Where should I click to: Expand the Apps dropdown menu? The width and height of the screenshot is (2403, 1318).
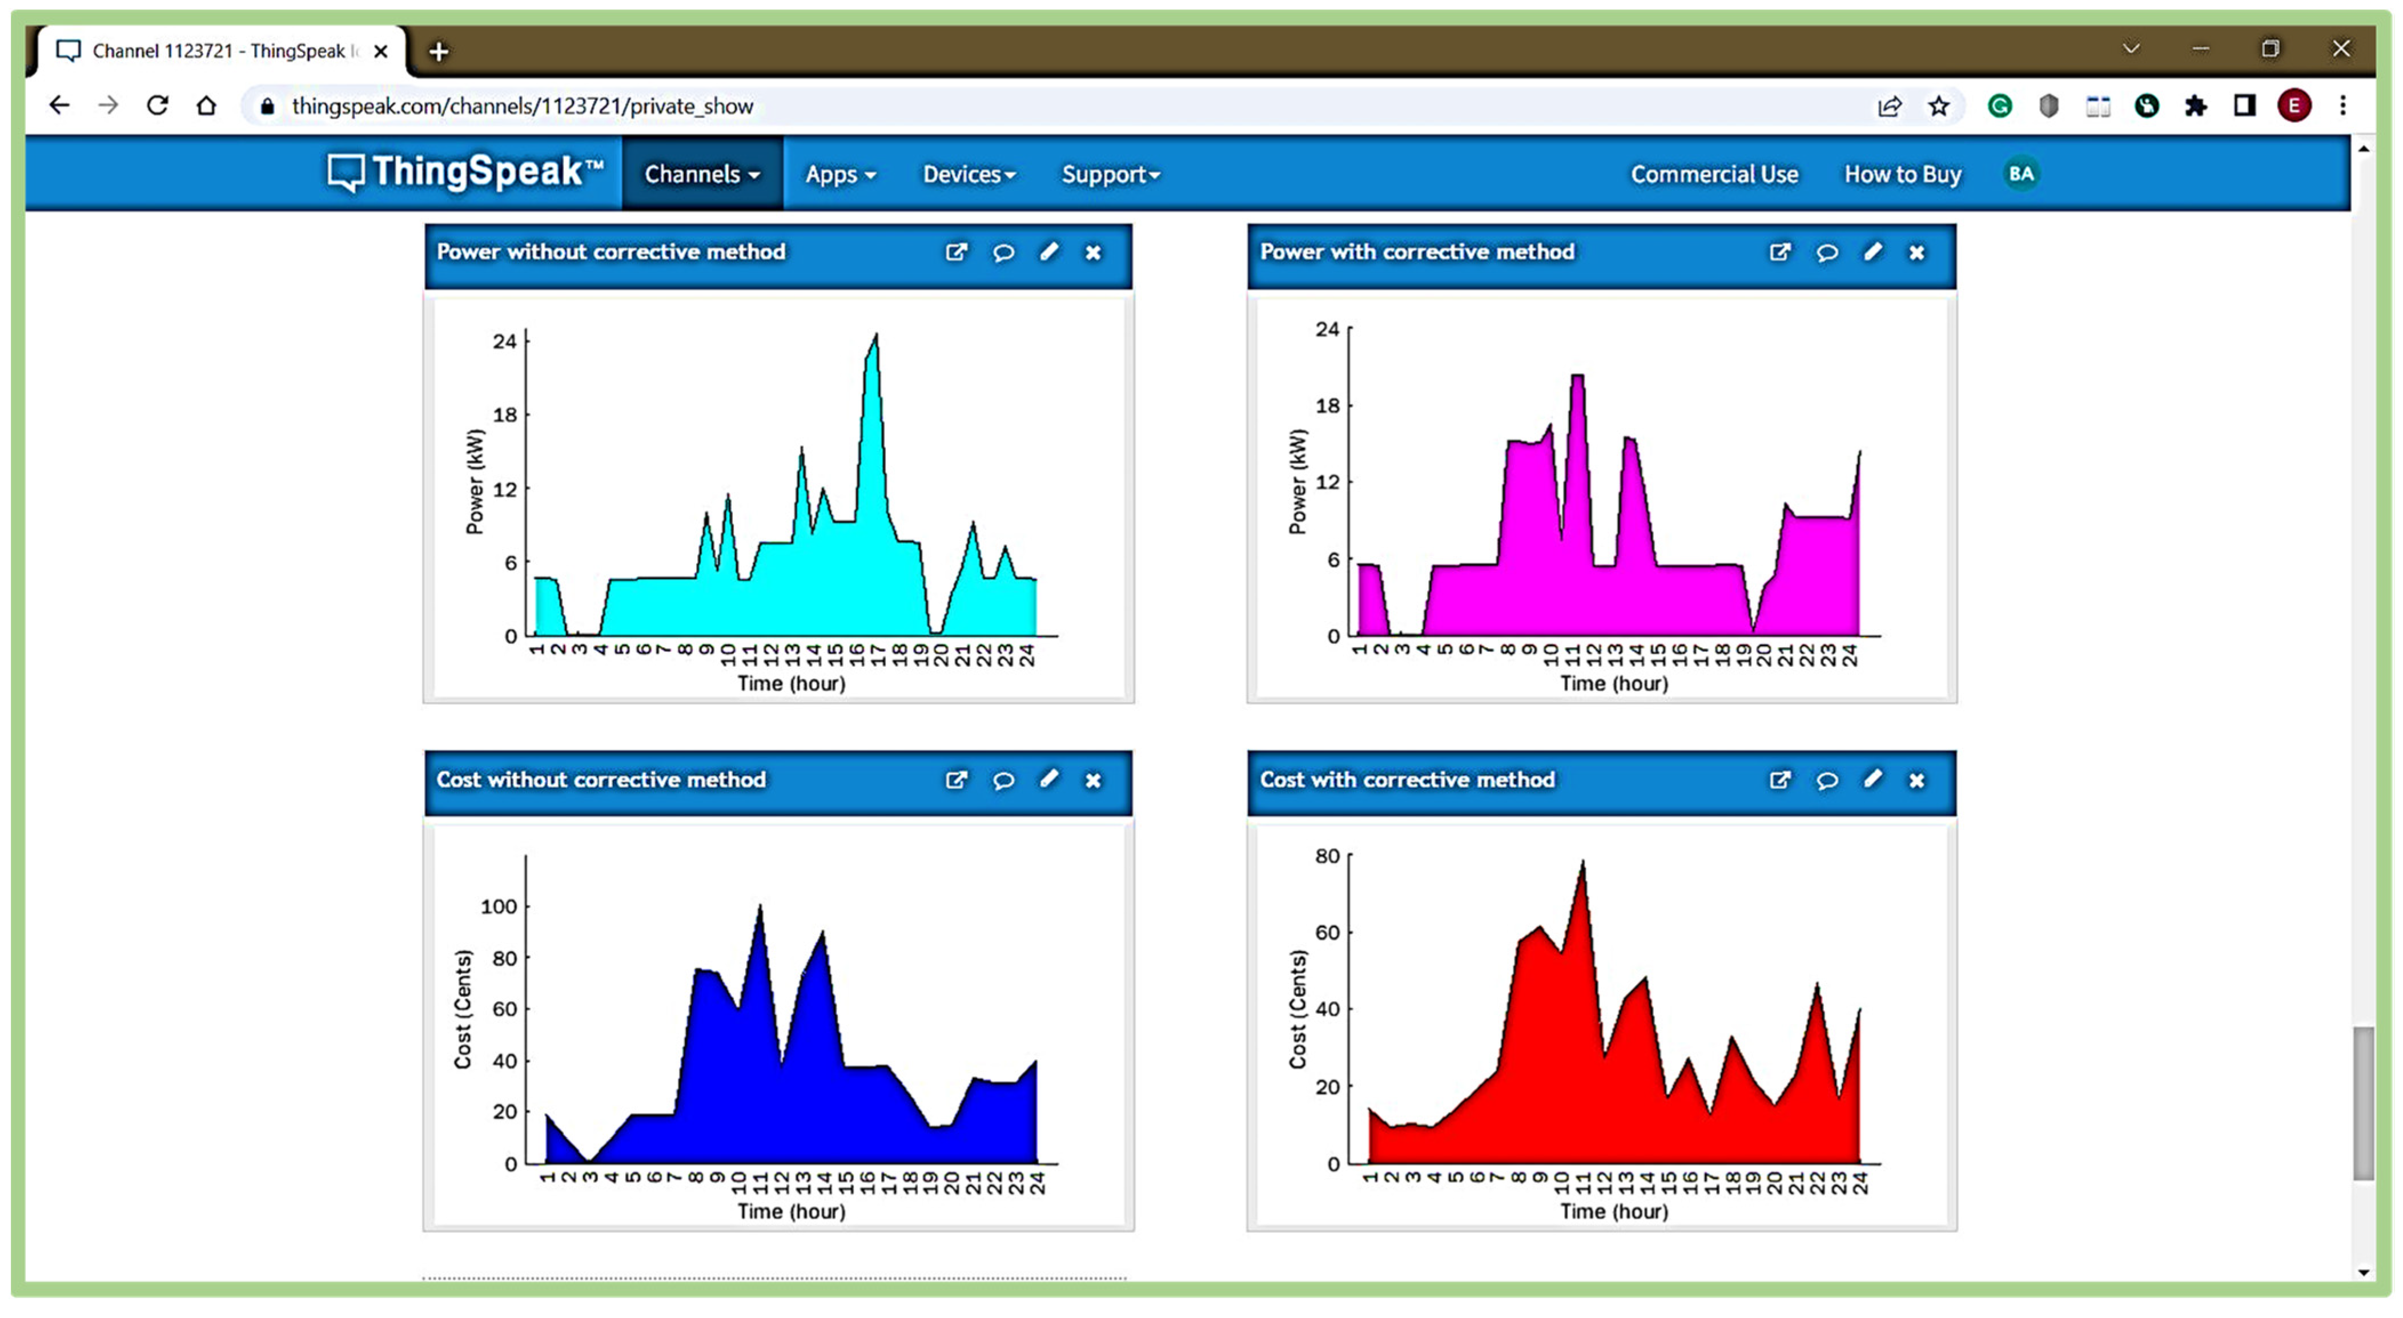(x=839, y=175)
